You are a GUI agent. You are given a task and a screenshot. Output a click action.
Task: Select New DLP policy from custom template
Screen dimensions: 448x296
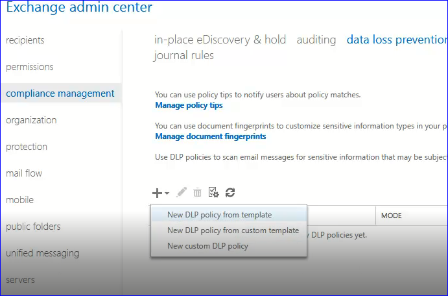tap(229, 230)
